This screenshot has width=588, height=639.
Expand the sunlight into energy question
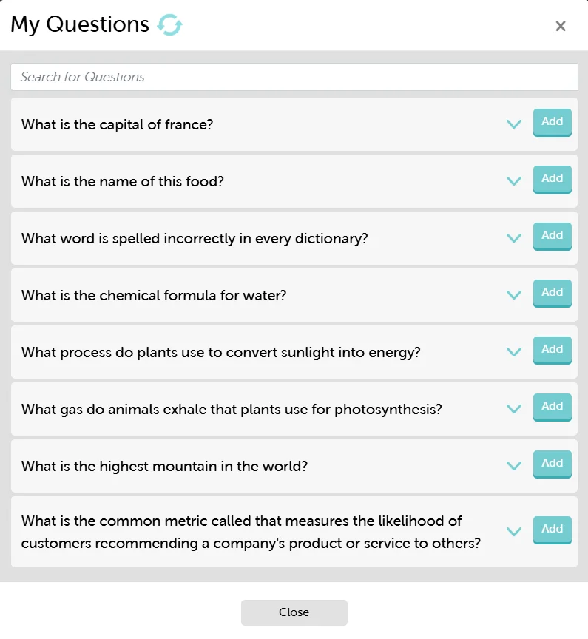click(514, 352)
